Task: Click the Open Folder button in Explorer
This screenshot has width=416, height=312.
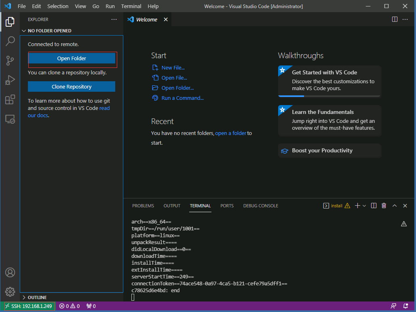Action: [x=72, y=58]
